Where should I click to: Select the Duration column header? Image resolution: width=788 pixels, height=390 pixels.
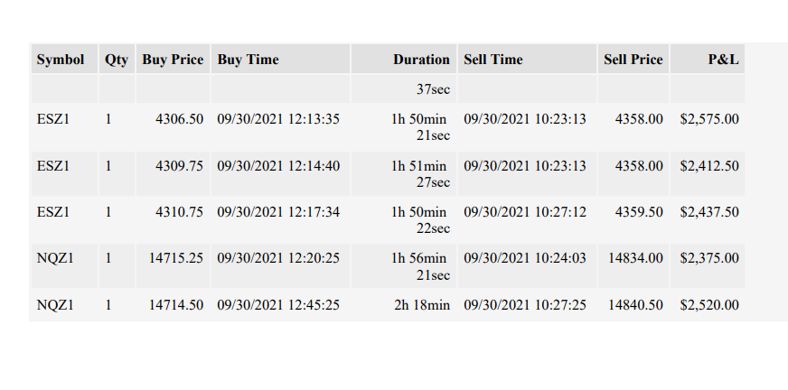click(404, 60)
